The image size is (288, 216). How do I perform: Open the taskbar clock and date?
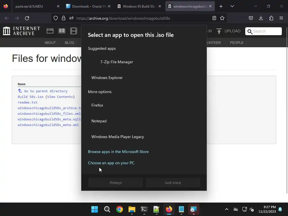267,209
